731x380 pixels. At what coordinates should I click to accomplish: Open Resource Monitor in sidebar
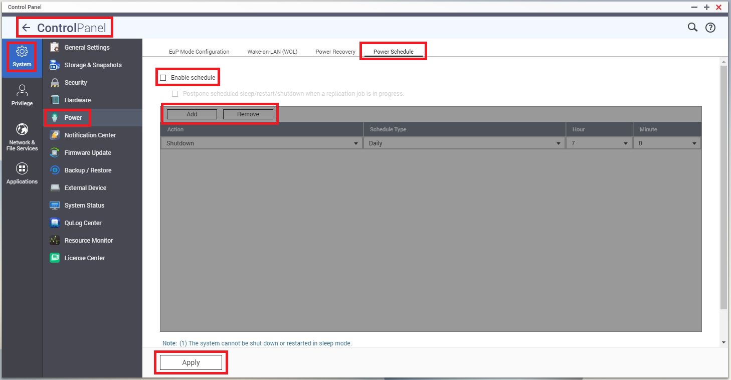tap(88, 241)
